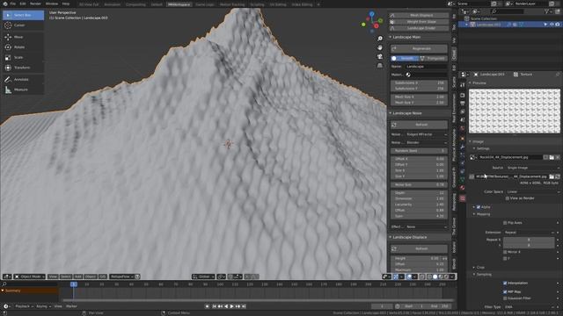
Task: Open the File menu
Action: pos(13,4)
